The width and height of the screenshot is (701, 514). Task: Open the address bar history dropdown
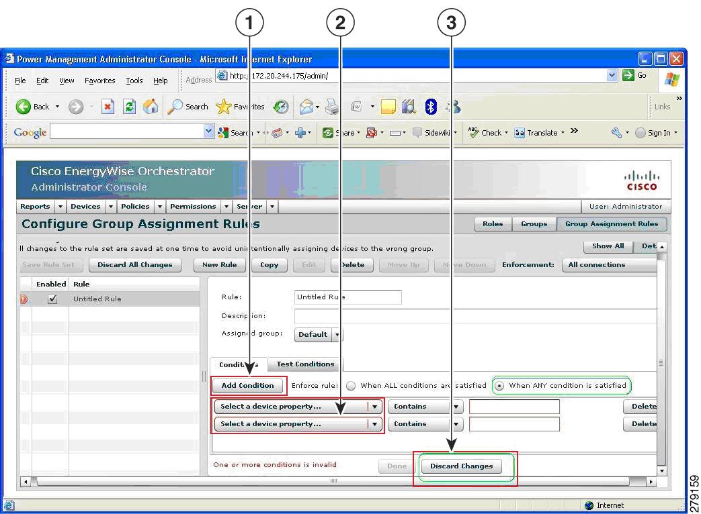[612, 75]
